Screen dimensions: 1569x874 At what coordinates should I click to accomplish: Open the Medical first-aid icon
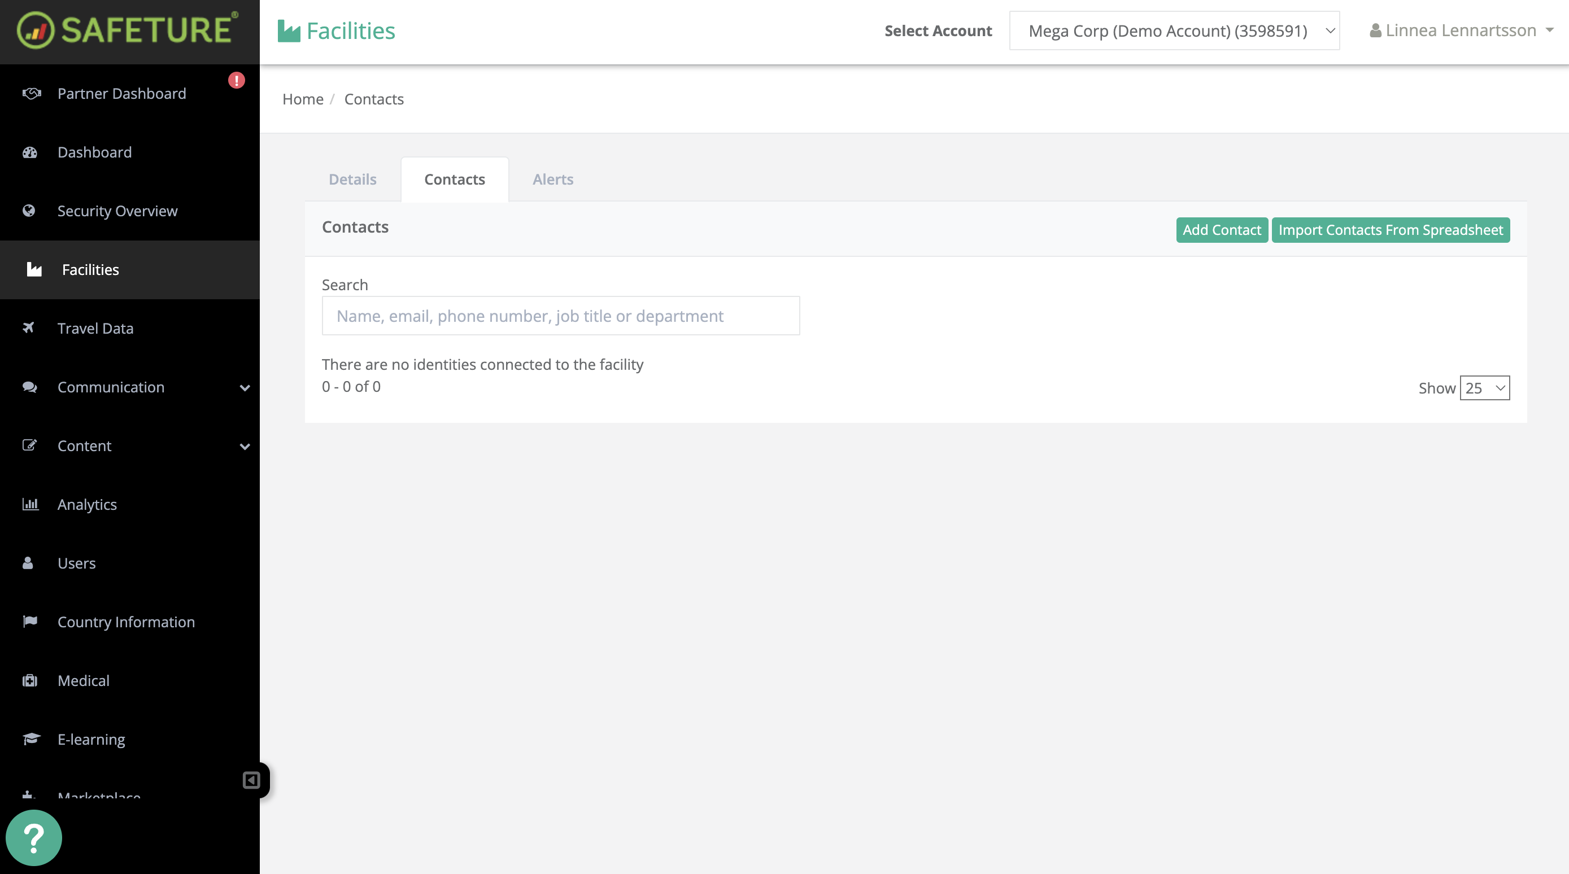30,680
